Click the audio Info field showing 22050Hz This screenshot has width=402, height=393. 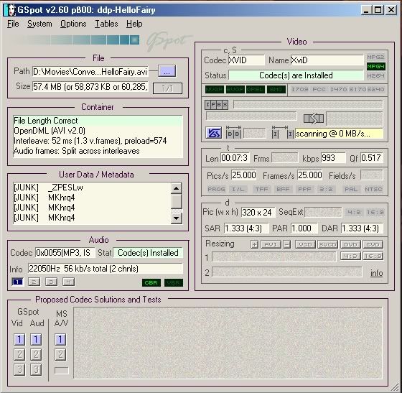pos(106,269)
